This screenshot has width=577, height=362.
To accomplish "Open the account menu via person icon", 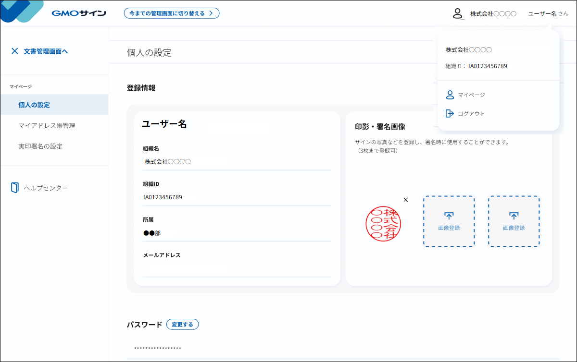I will coord(457,14).
